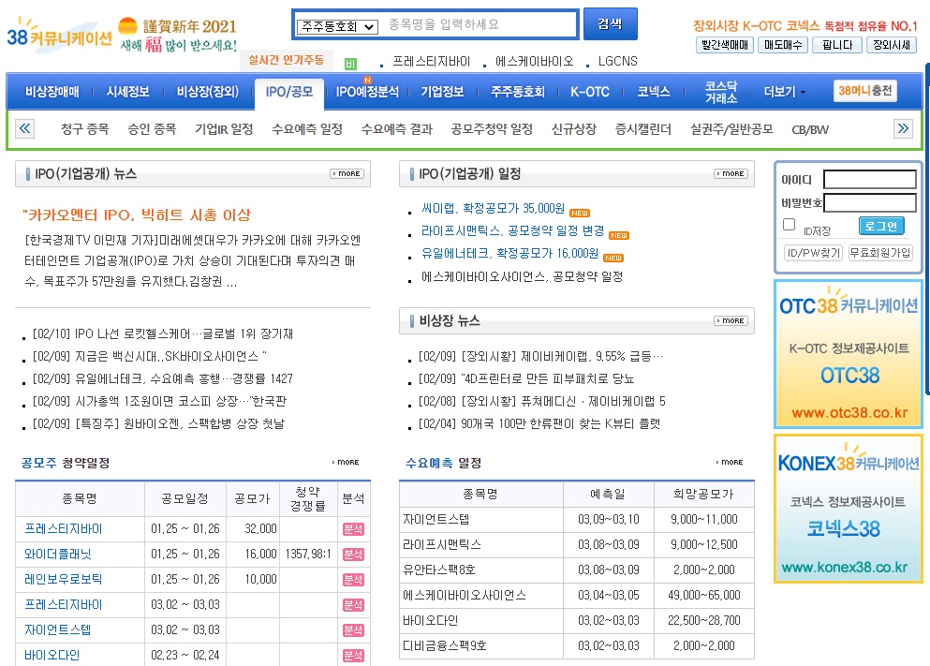This screenshot has width=930, height=666.
Task: Open 공모주청약 일정 submenu link
Action: [492, 129]
